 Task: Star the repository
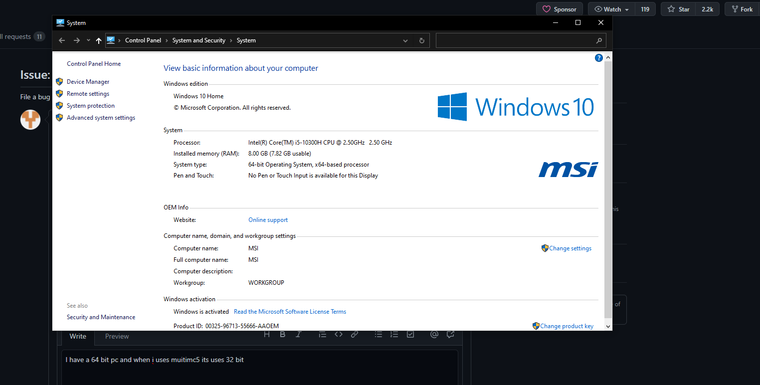(677, 8)
